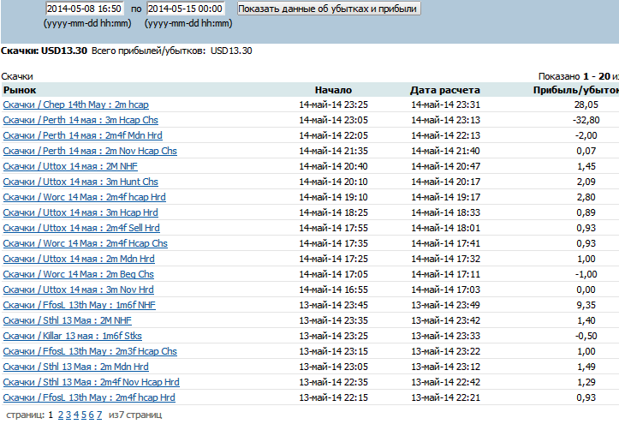619x424 pixels.
Task: Click Всего прибылей/убытков: USD13.30 total text
Action: (x=172, y=51)
